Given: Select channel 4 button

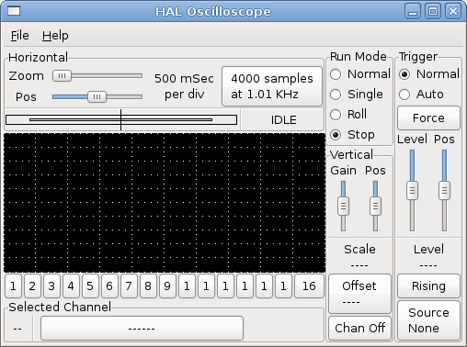Looking at the screenshot, I should click(71, 286).
